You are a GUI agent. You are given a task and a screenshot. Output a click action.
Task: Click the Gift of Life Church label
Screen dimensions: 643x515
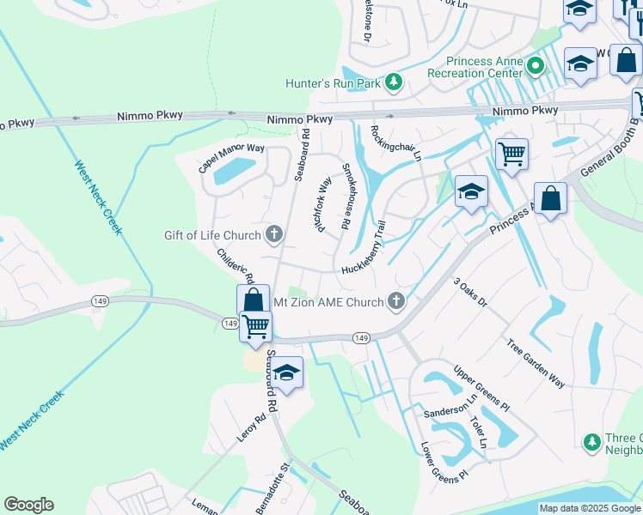click(212, 235)
